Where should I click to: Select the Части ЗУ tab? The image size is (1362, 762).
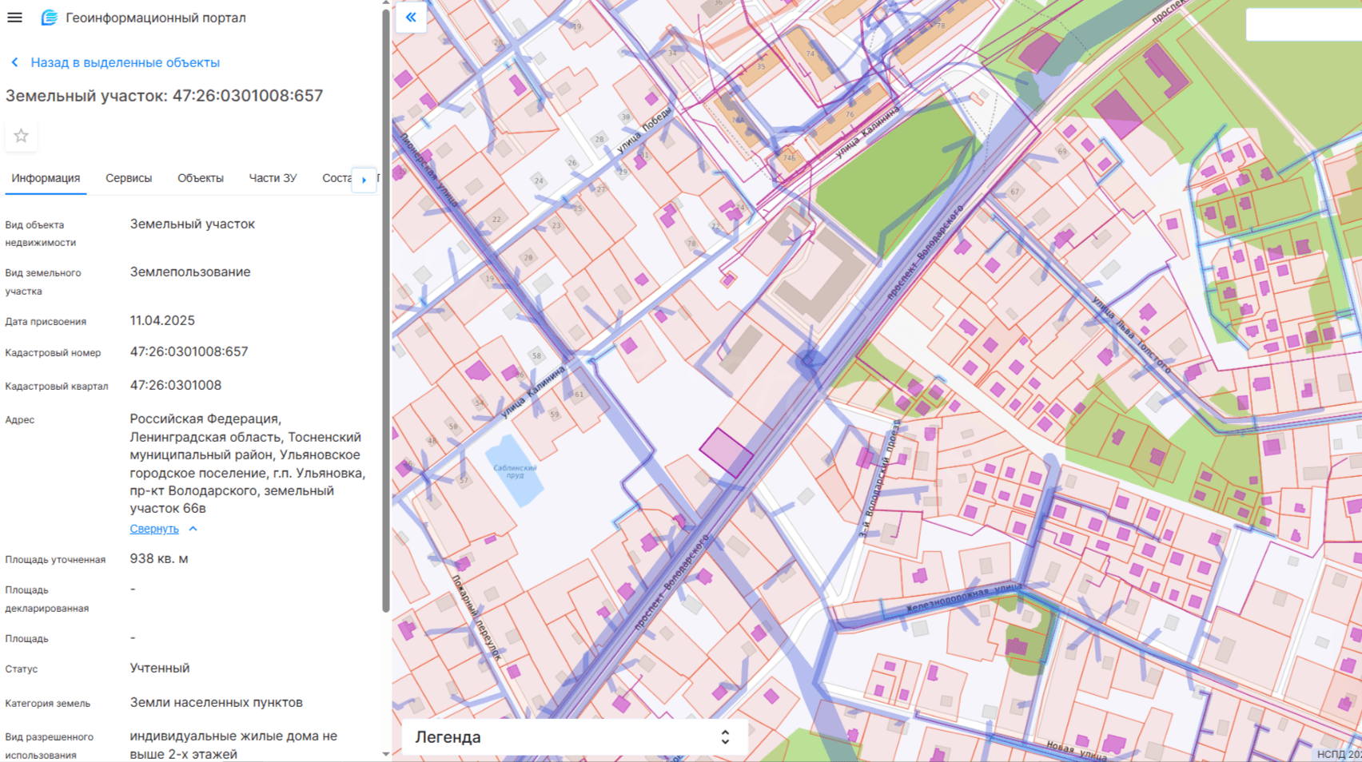273,178
